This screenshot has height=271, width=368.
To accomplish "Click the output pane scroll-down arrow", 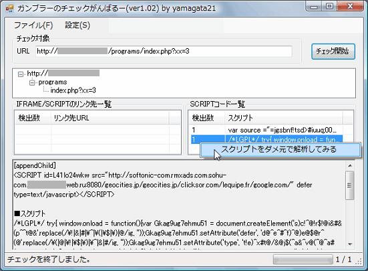I will click(x=350, y=244).
